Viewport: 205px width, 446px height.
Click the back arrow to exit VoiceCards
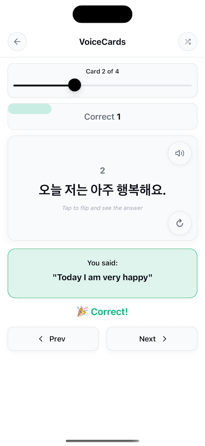point(17,42)
